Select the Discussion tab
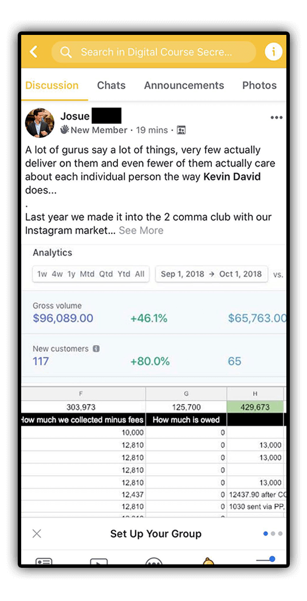 [x=52, y=85]
